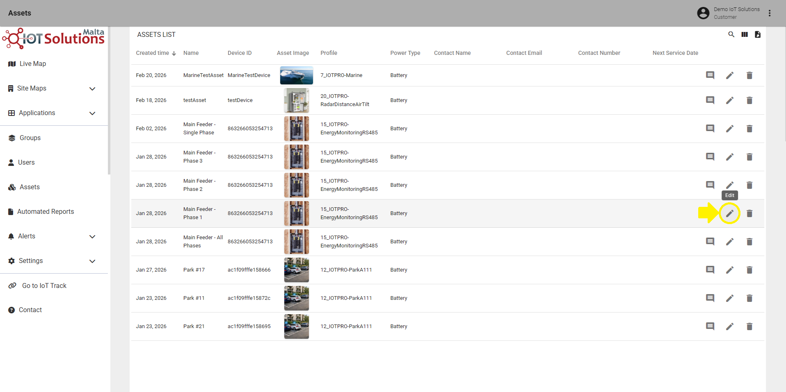Edit the Park #11 asset
The image size is (786, 392).
(730, 298)
